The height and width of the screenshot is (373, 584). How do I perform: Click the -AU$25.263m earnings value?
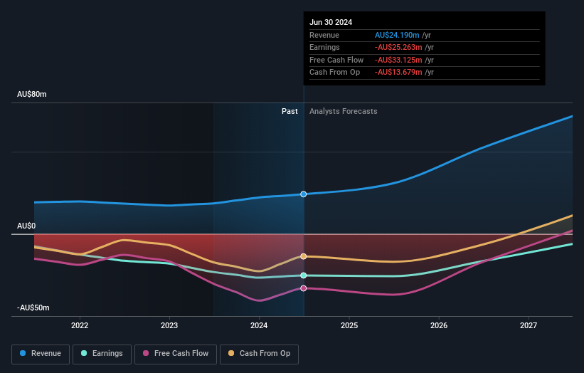point(398,47)
